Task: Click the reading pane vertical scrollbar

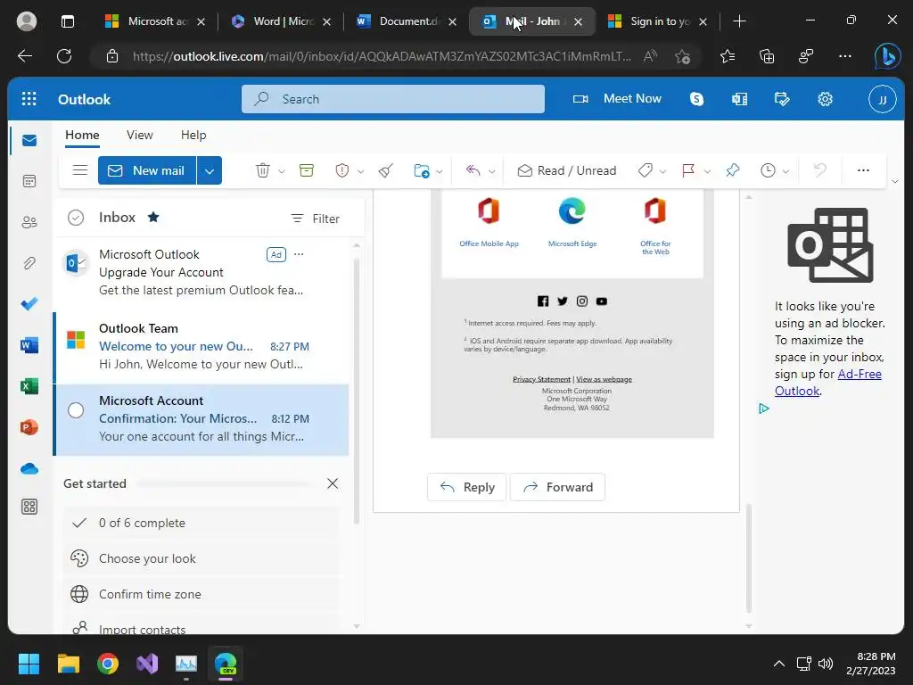Action: click(x=749, y=558)
